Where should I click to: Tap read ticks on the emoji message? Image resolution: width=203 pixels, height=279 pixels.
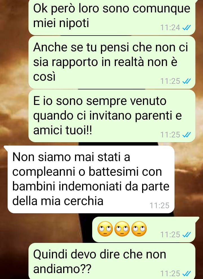pyautogui.click(x=187, y=235)
